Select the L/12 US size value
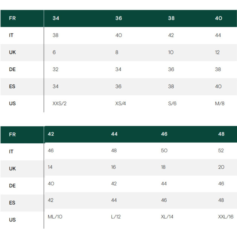This screenshot has width=237, height=237. pos(115,217)
